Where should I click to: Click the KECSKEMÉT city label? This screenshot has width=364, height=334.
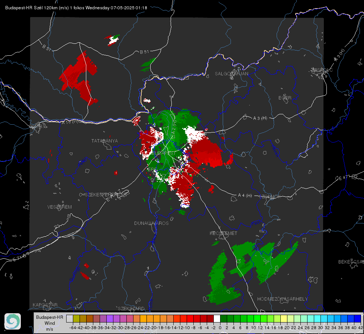(223, 233)
